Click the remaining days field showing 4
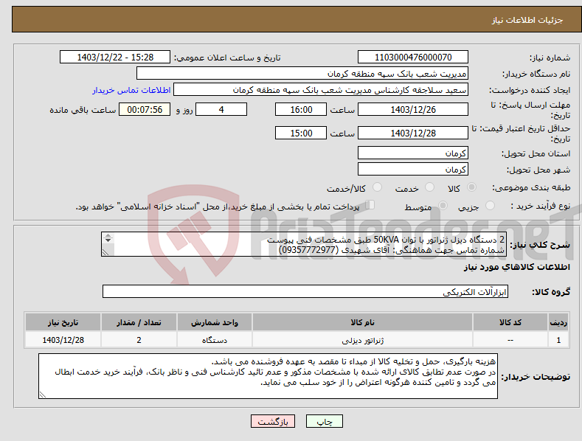The height and width of the screenshot is (441, 582). coord(221,109)
